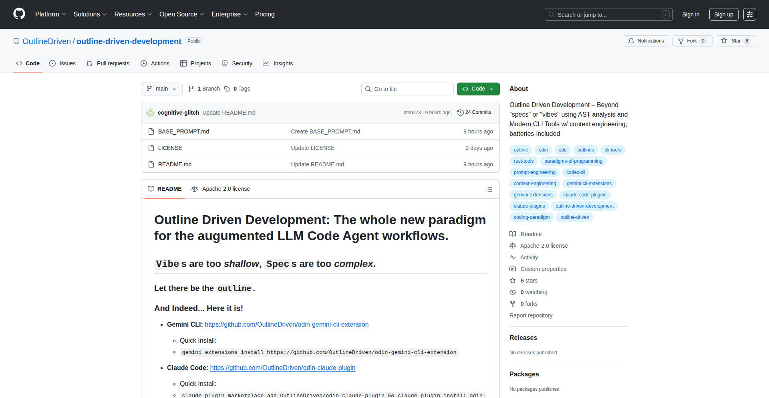Open the green Code dropdown
Viewport: 769px width, 398px height.
[478, 89]
